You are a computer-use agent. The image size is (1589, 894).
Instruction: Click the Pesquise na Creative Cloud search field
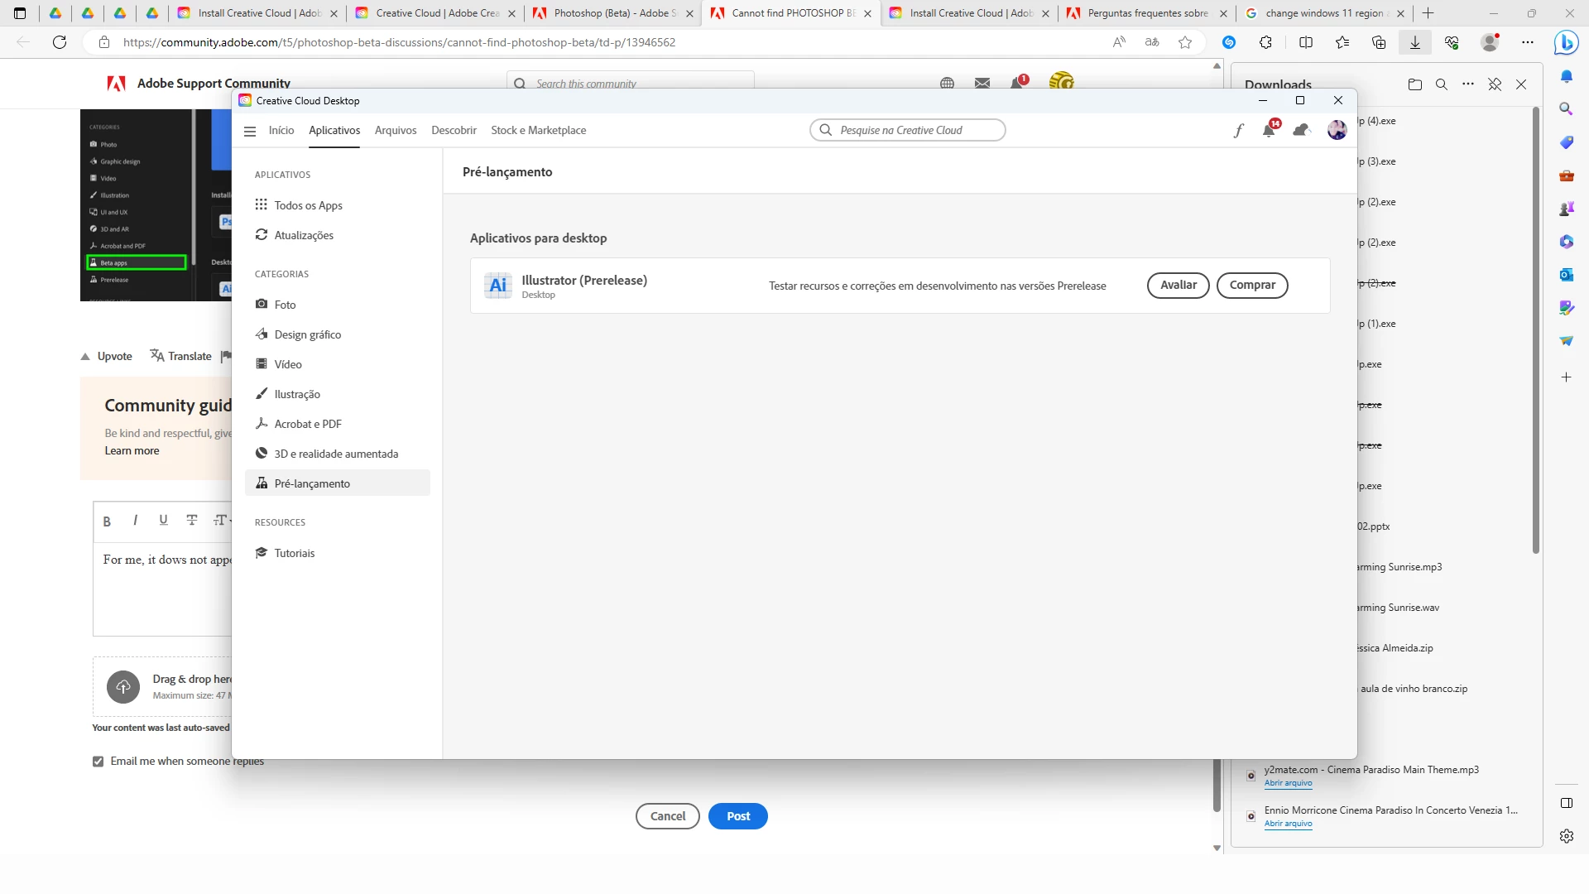click(x=908, y=130)
